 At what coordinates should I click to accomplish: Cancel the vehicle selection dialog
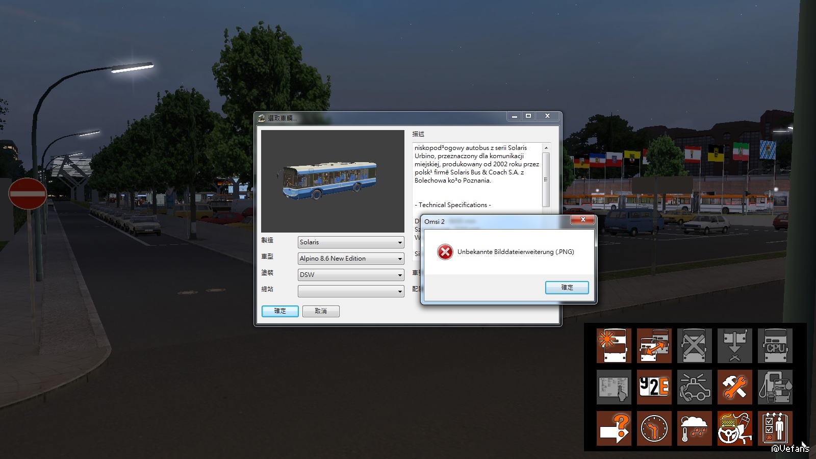[x=321, y=311]
